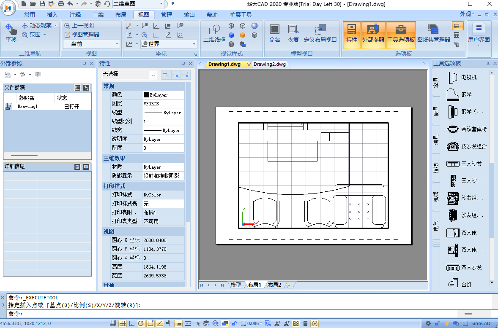Switch 文件参照 to tree view
The height and width of the screenshot is (328, 498).
point(86,88)
